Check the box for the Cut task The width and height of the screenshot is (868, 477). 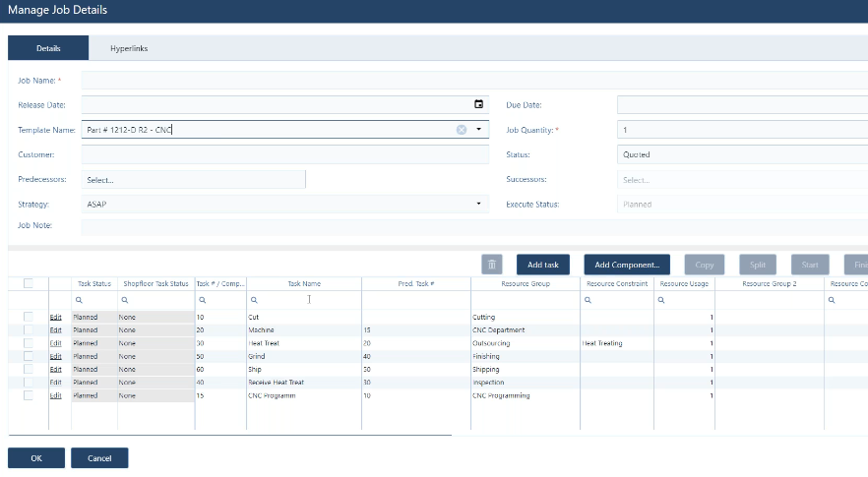click(29, 317)
